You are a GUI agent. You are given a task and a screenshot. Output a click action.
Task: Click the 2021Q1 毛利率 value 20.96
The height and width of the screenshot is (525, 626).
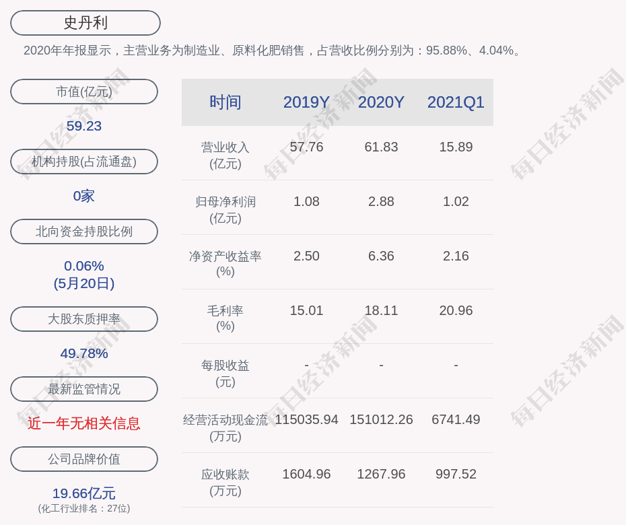click(456, 310)
